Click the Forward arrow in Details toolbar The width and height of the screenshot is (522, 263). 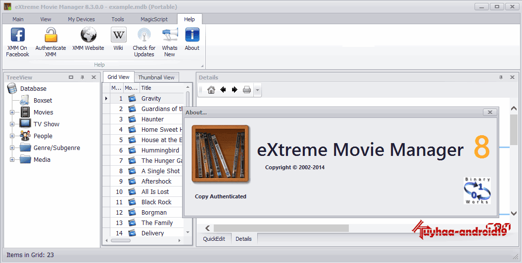coord(235,90)
